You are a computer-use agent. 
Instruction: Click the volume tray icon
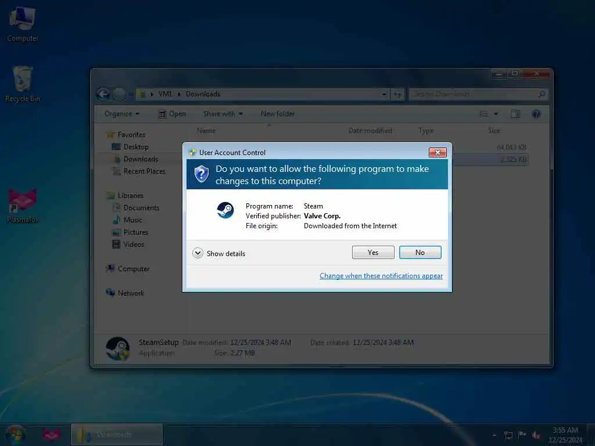click(536, 435)
